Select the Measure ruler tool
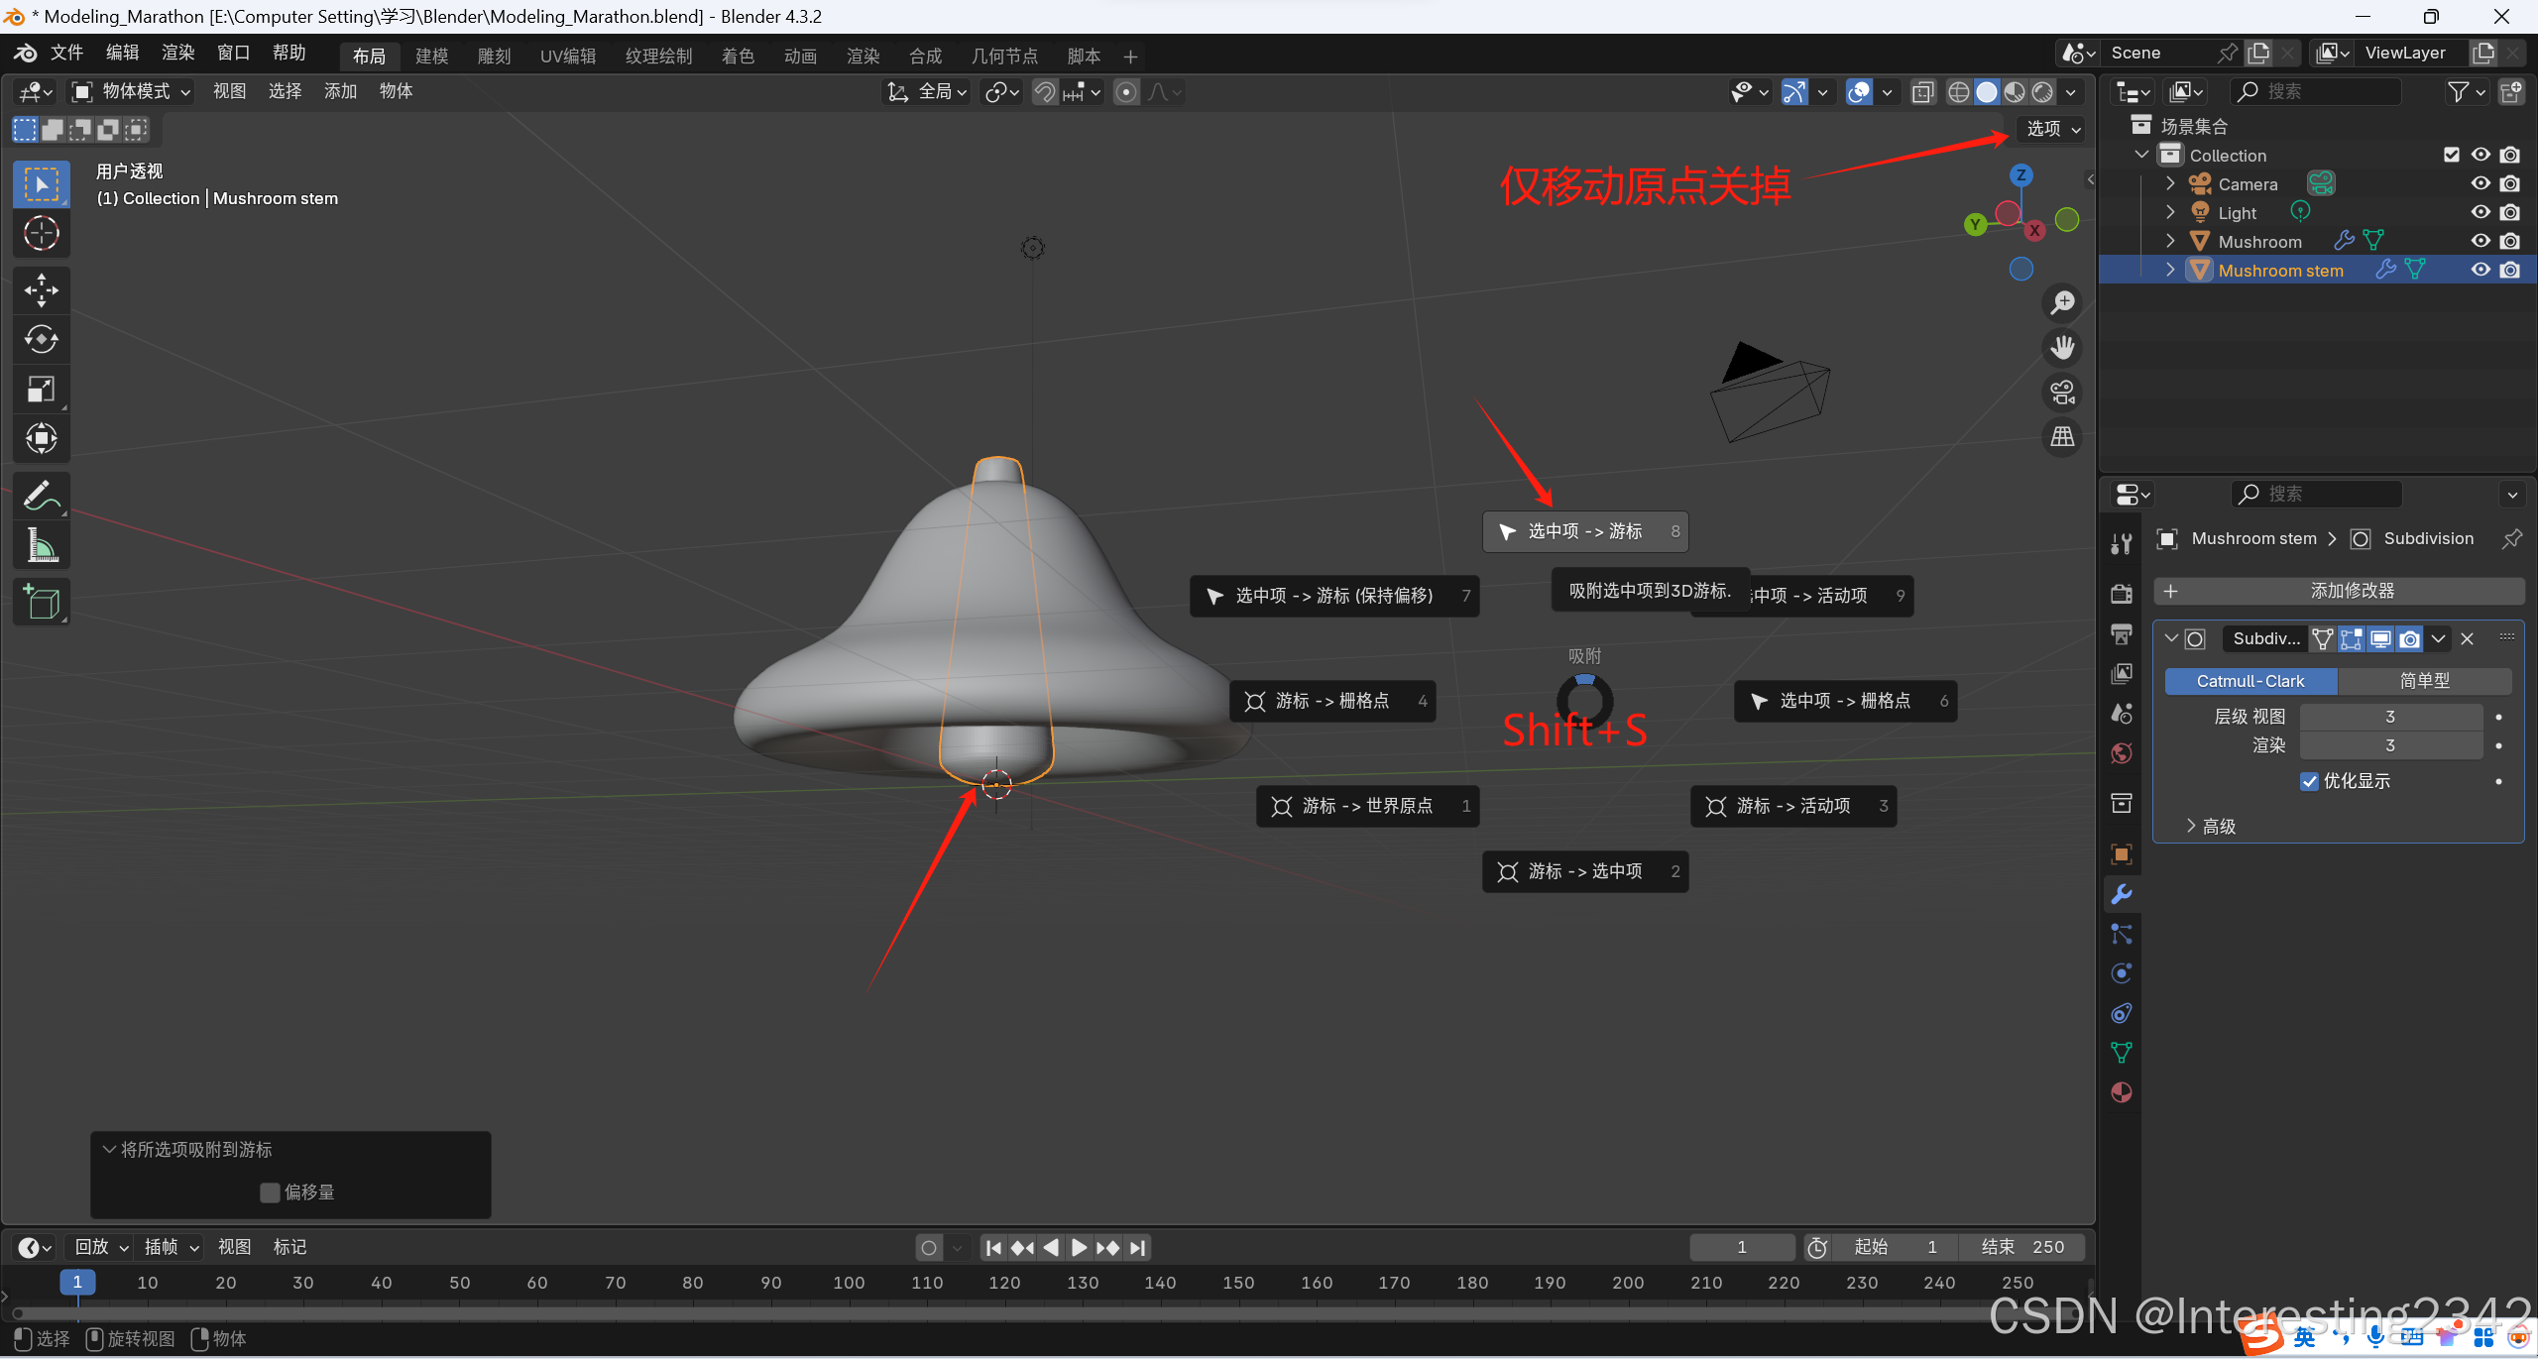Viewport: 2538px width, 1359px height. click(x=41, y=545)
